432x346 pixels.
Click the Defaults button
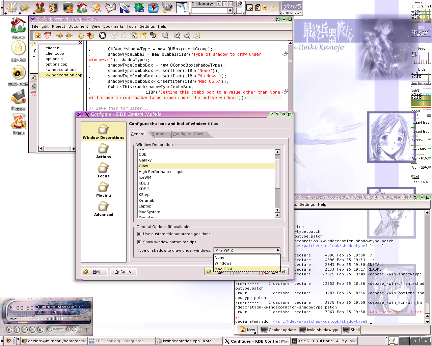click(x=123, y=272)
